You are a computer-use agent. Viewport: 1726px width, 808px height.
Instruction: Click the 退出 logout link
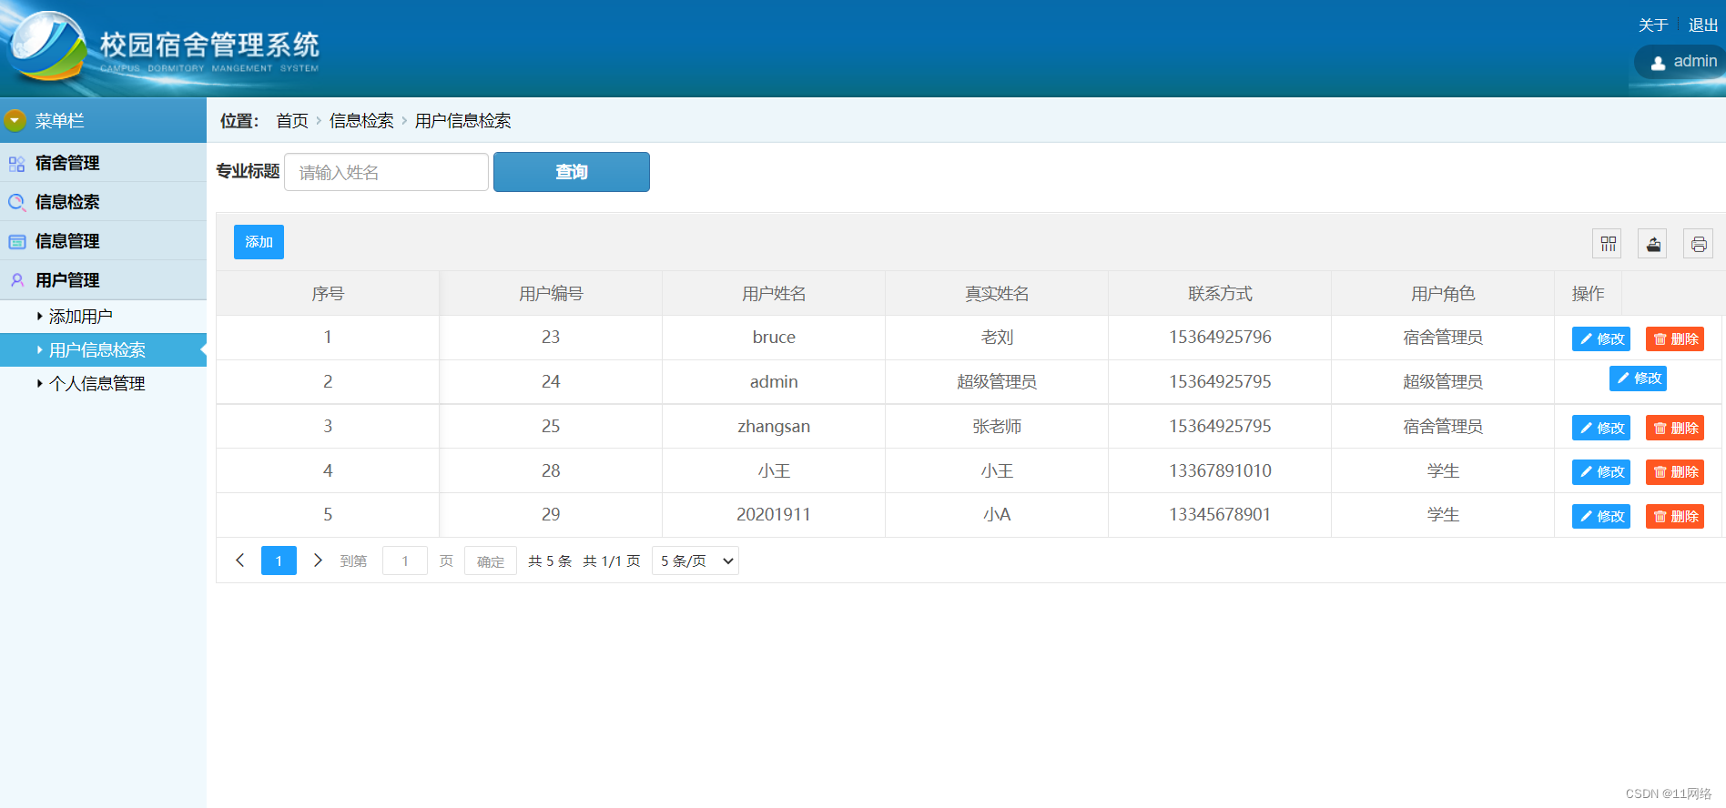(1702, 25)
